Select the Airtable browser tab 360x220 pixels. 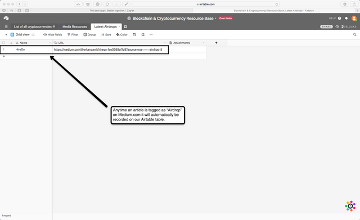(274, 11)
